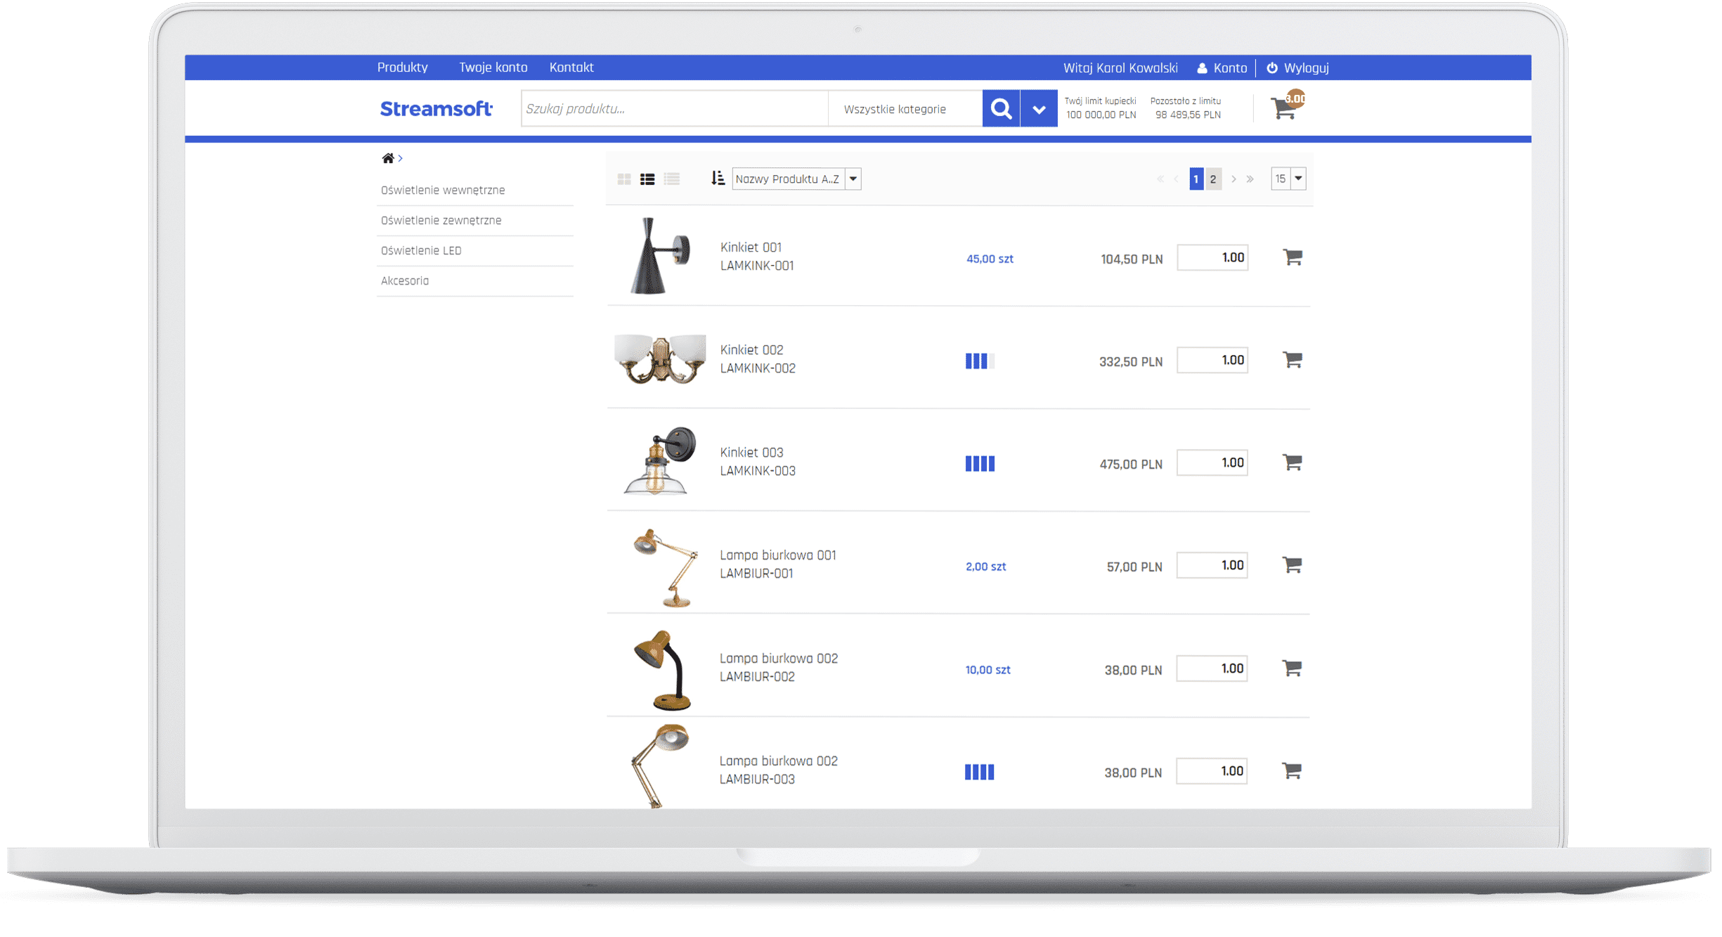Go to first page arrow
The height and width of the screenshot is (937, 1722).
[x=1160, y=179]
